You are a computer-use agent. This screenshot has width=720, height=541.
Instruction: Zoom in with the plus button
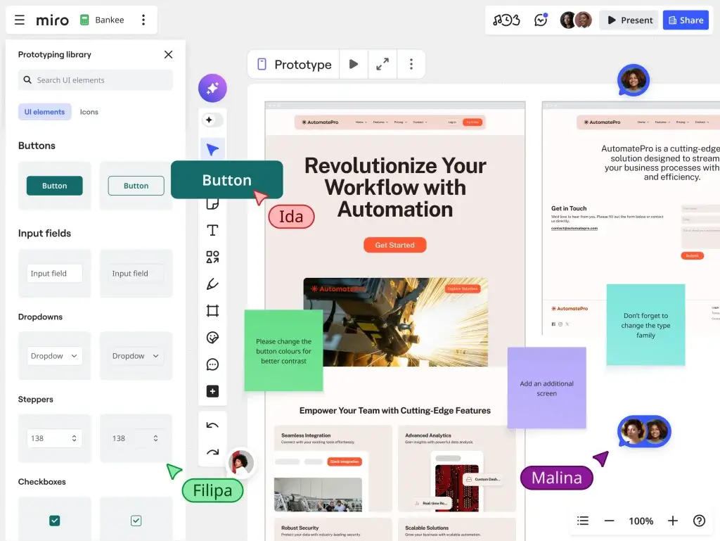pos(673,521)
